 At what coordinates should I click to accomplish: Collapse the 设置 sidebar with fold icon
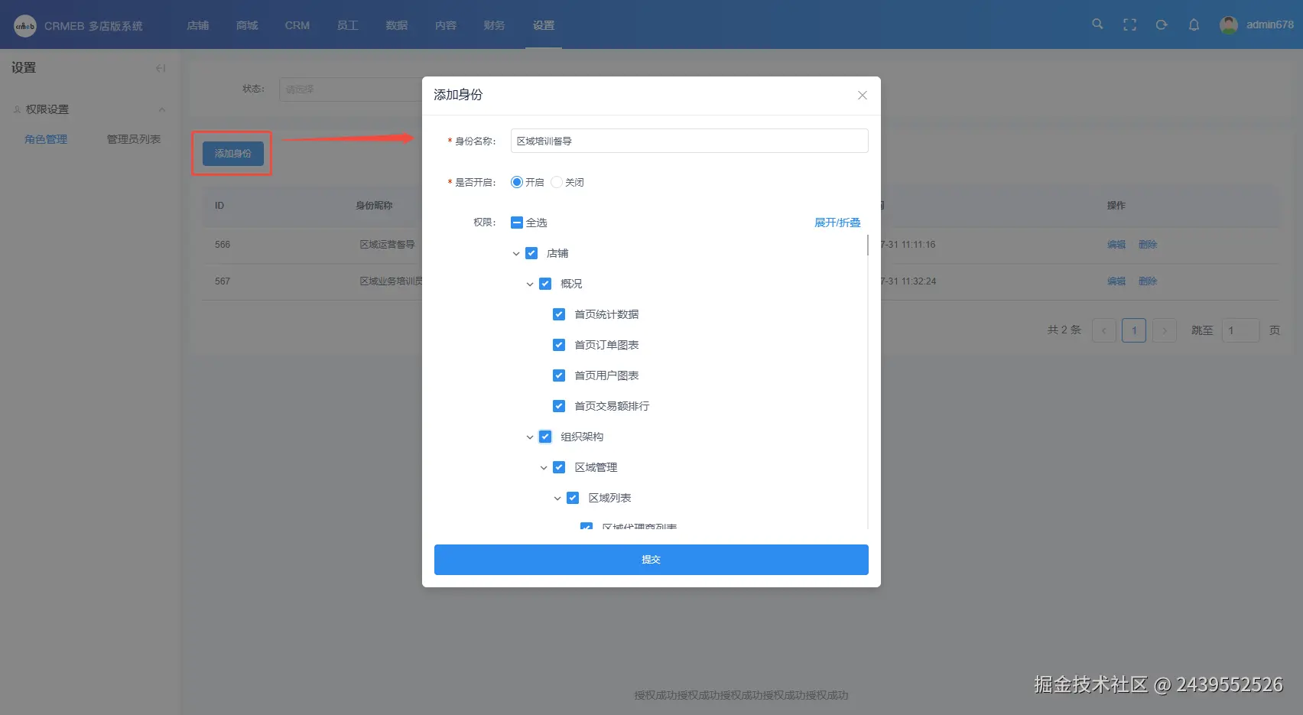click(161, 68)
